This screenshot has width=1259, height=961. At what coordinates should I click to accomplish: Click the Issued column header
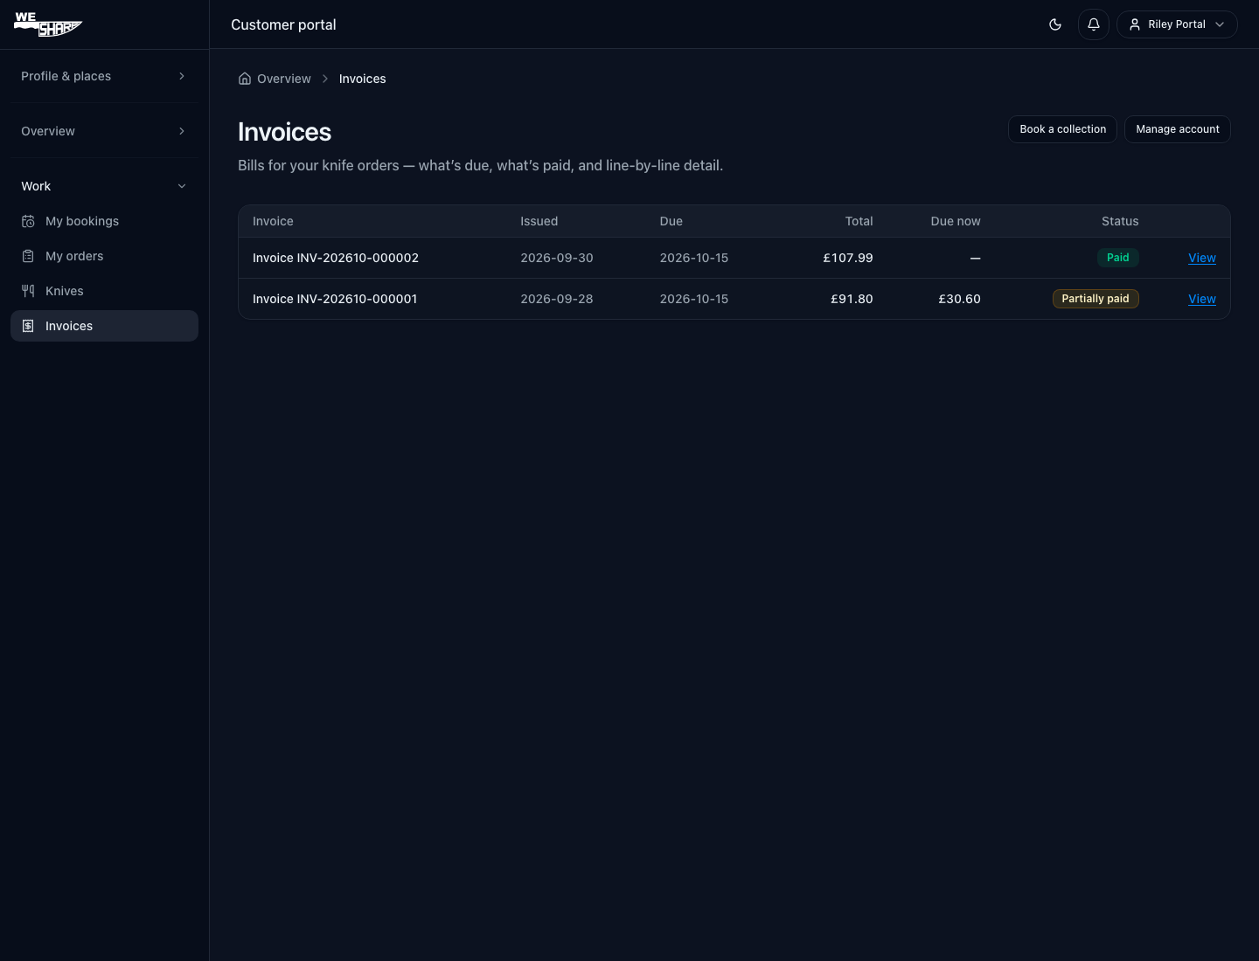[539, 221]
